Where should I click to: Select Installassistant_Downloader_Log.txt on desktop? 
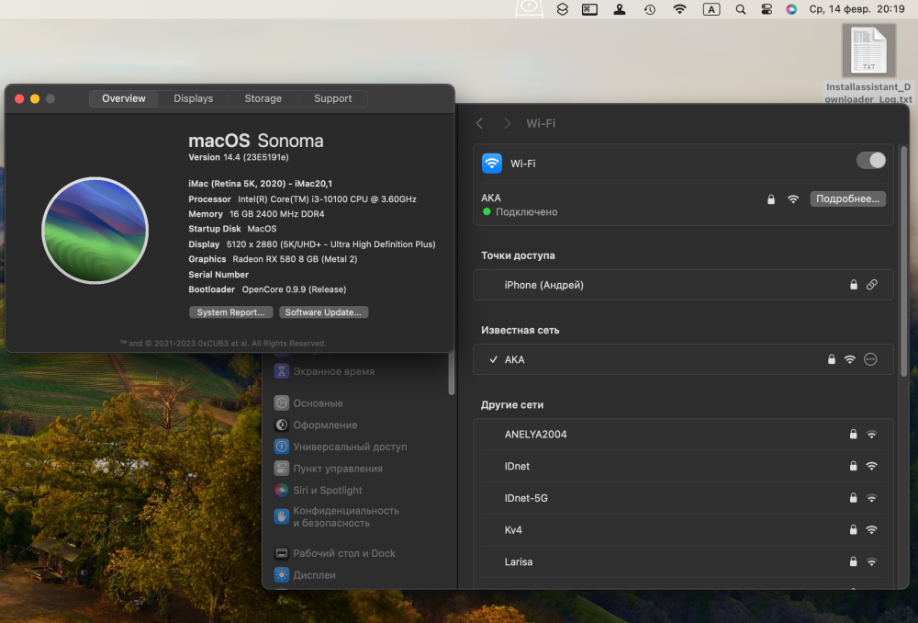[x=868, y=64]
